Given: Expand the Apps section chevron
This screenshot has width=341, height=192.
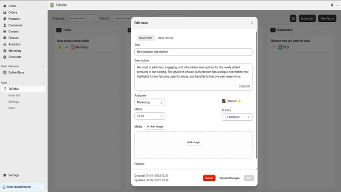Looking at the screenshot, I should [43, 83].
